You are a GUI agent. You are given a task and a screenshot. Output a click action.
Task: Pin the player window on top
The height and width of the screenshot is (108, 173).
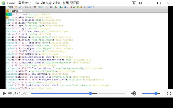click(x=134, y=3)
